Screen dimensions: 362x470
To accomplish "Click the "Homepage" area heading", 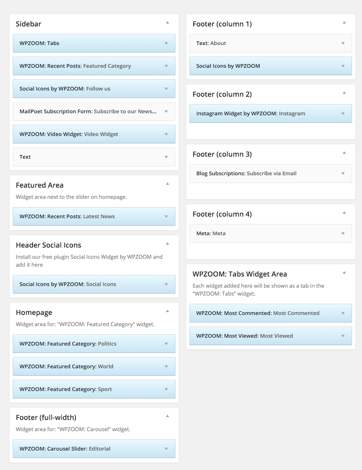I will [34, 313].
